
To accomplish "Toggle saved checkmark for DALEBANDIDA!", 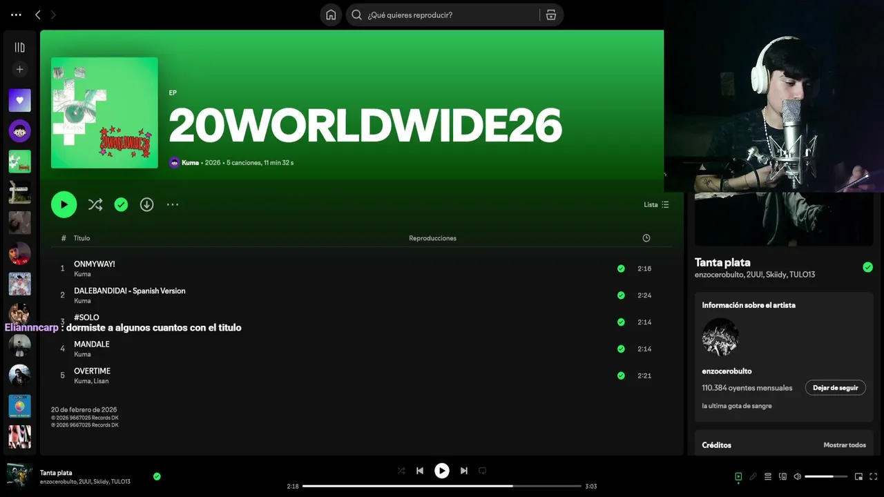I will [x=621, y=295].
